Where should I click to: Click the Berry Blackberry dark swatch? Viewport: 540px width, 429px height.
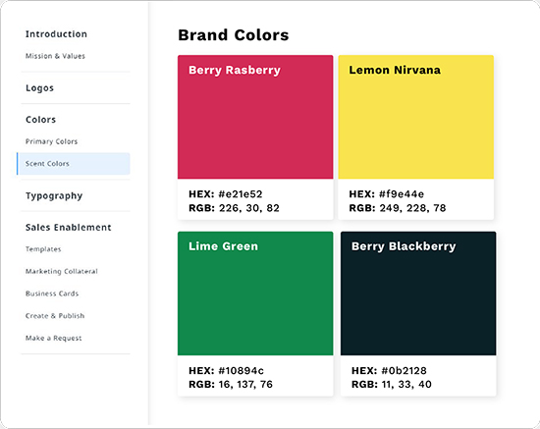pos(418,294)
